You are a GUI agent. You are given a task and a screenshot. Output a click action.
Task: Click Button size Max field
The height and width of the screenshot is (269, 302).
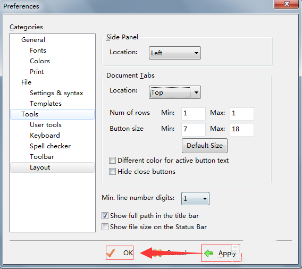(242, 129)
